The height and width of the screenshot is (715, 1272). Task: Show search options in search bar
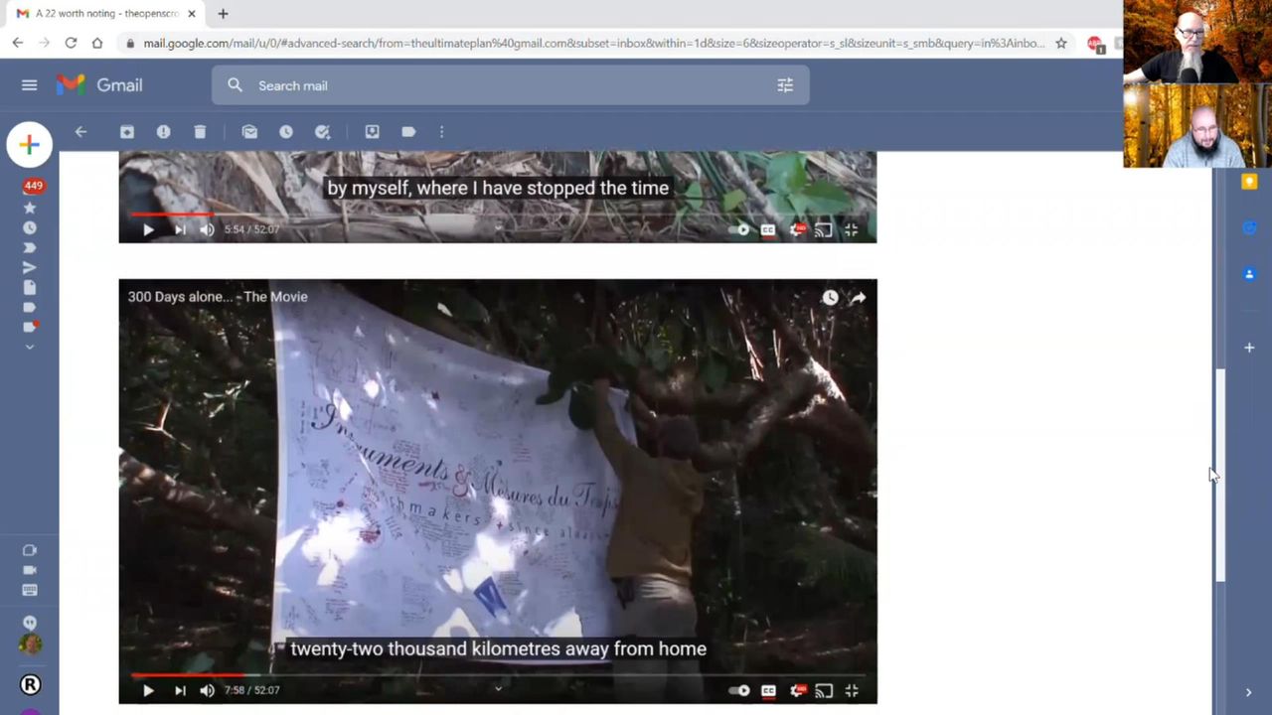(785, 85)
